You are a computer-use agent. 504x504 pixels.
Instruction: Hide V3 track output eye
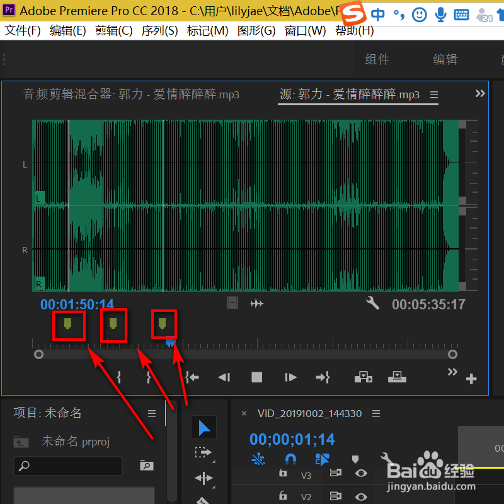(361, 473)
